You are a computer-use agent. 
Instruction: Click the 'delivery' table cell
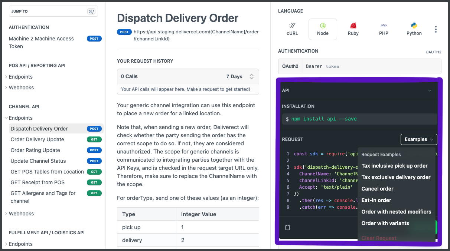147,240
